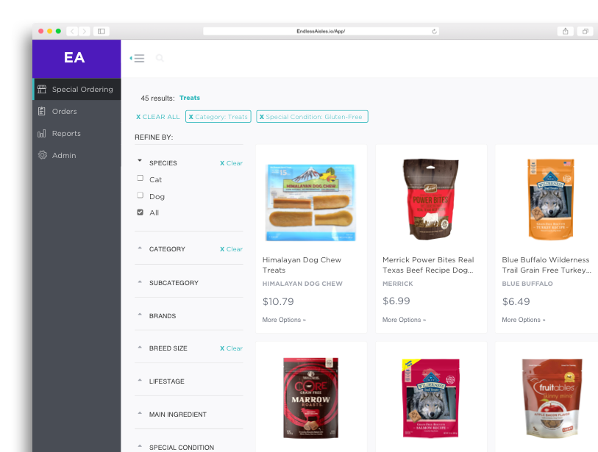Image resolution: width=598 pixels, height=452 pixels.
Task: Click the BLUE BUFFALO brand label
Action: point(527,284)
